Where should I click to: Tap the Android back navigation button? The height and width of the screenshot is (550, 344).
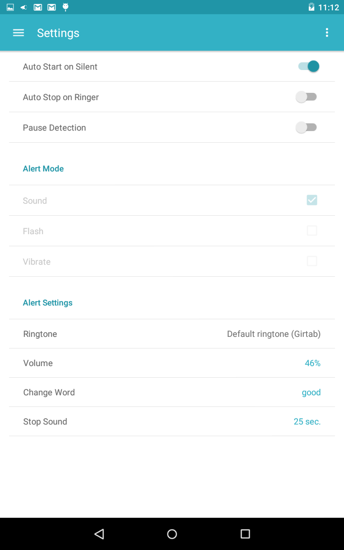[99, 534]
